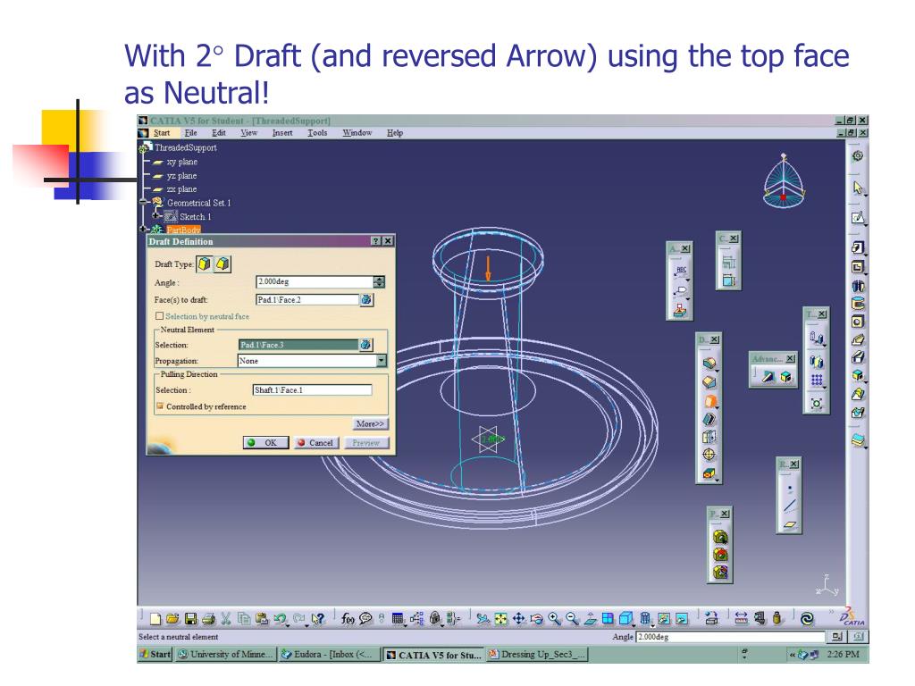
Task: Open the Sketcher icon in right toolbar
Action: pos(857,218)
